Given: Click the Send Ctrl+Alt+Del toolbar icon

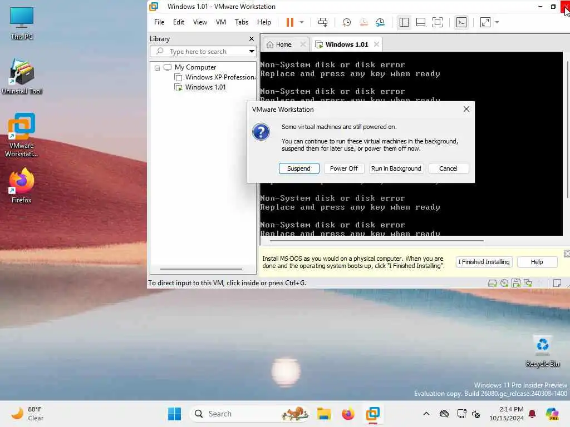Looking at the screenshot, I should [x=323, y=22].
